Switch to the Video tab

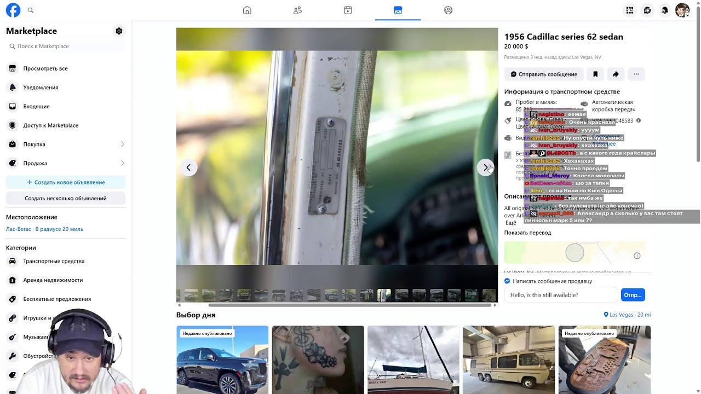[x=348, y=10]
